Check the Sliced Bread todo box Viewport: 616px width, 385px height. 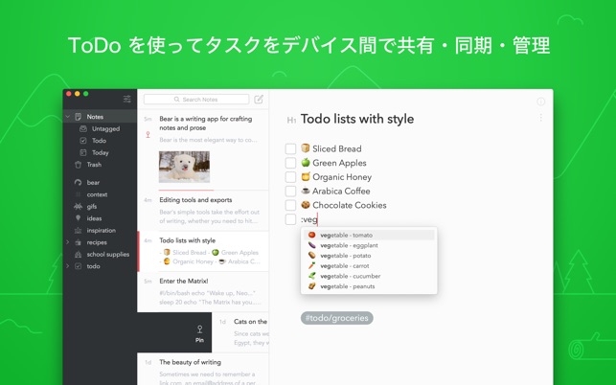pos(290,148)
